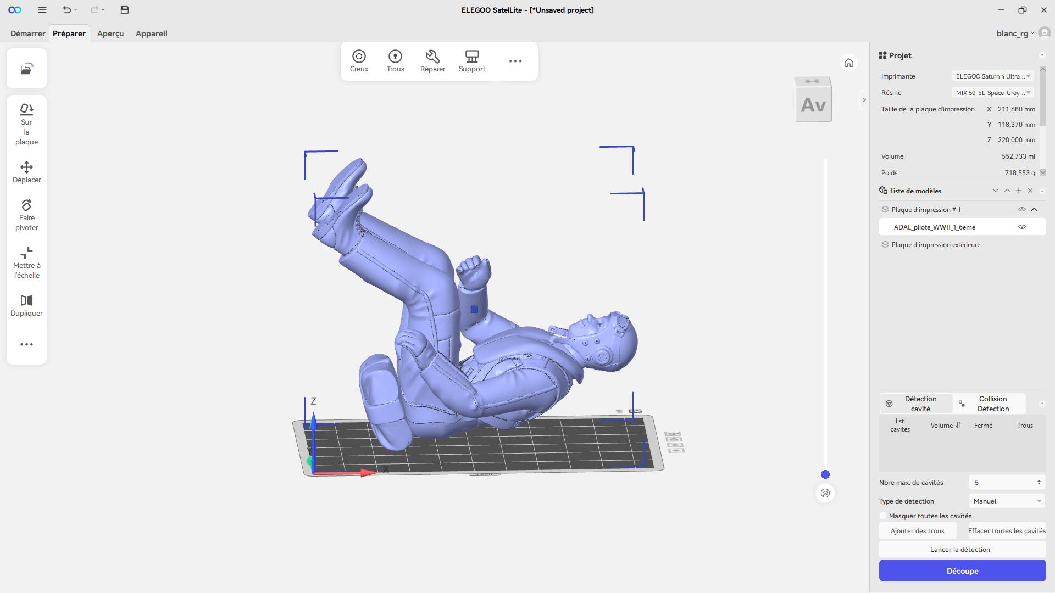Choose the Mettre à l'échelle tool
Screen dimensions: 1055x593
click(x=26, y=262)
